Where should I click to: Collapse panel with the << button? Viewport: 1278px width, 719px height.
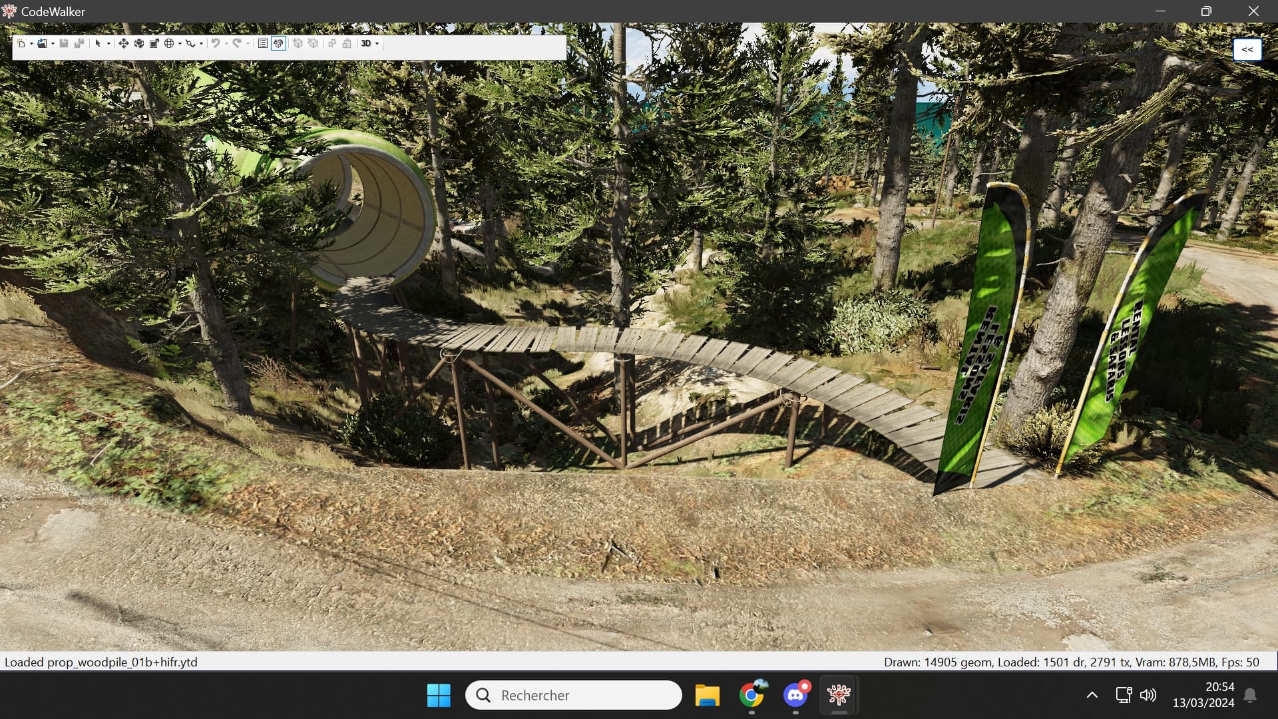[x=1248, y=49]
